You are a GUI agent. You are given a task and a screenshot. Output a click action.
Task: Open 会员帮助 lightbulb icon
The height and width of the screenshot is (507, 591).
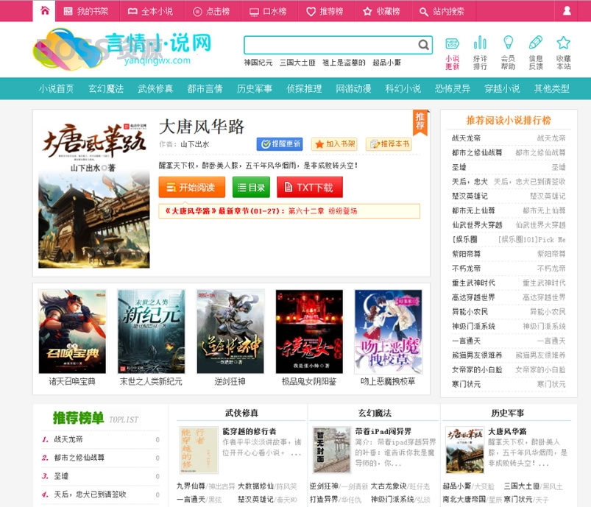(x=508, y=53)
